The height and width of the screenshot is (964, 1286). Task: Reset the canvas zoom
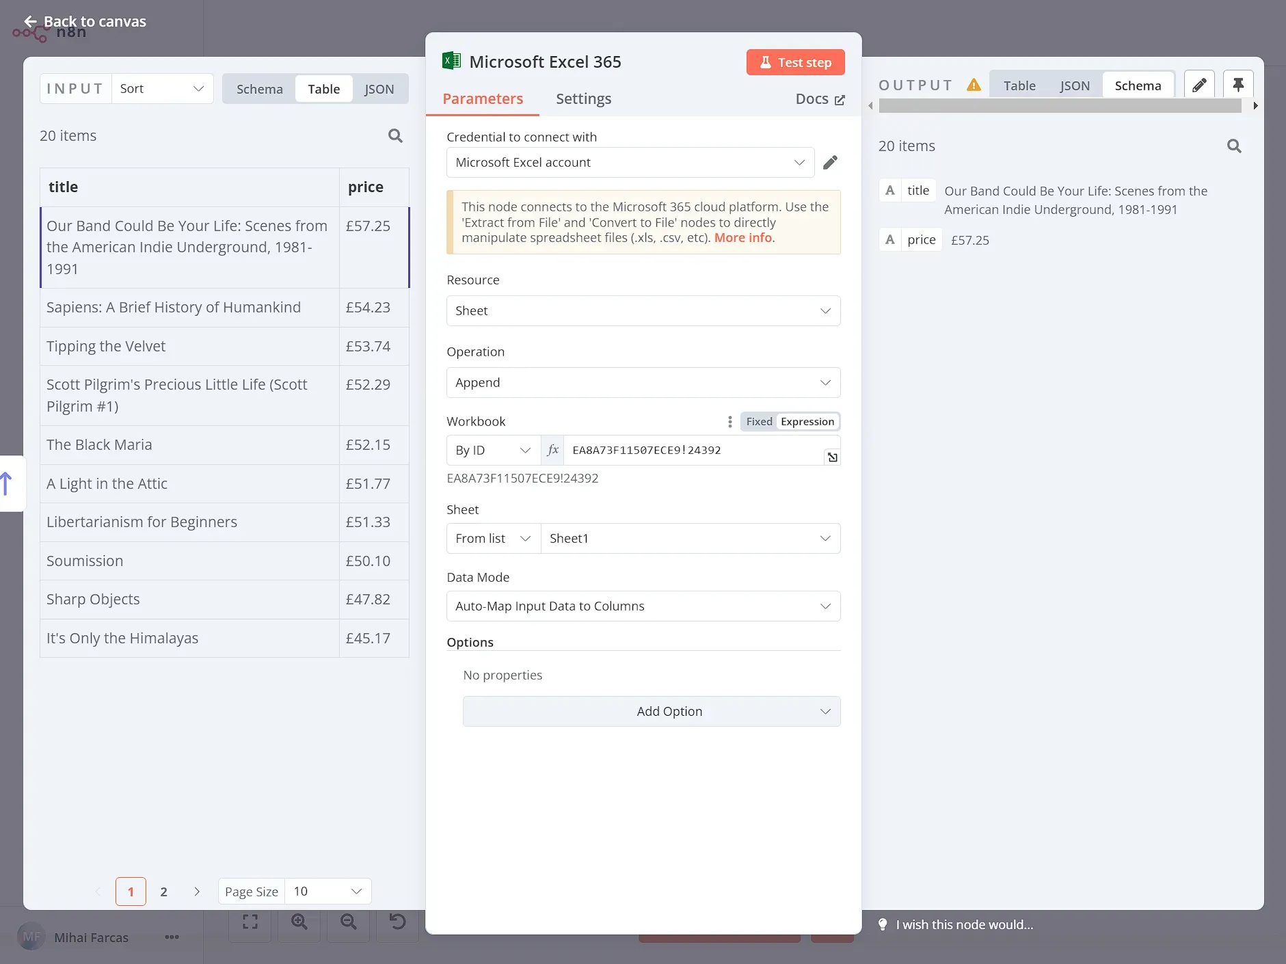[397, 922]
